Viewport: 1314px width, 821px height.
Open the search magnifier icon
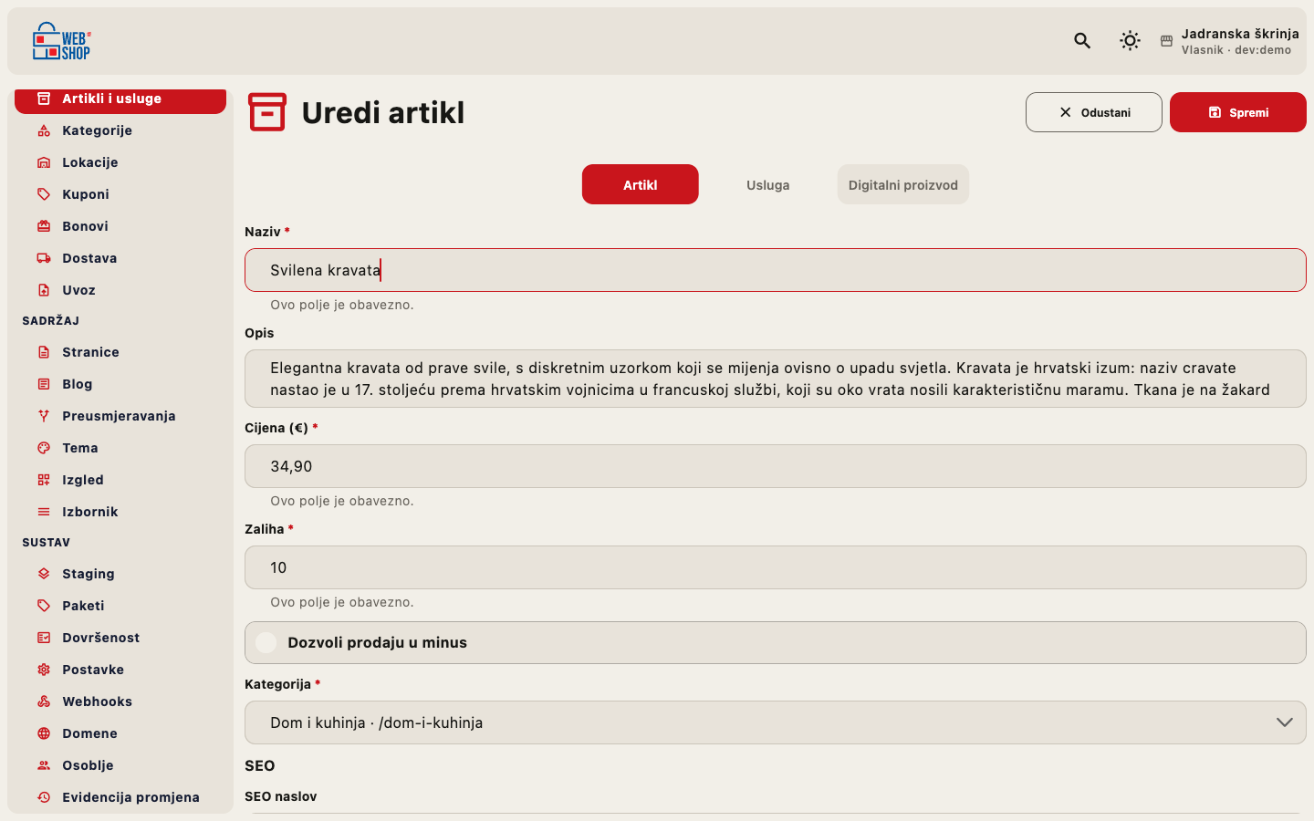pyautogui.click(x=1082, y=41)
